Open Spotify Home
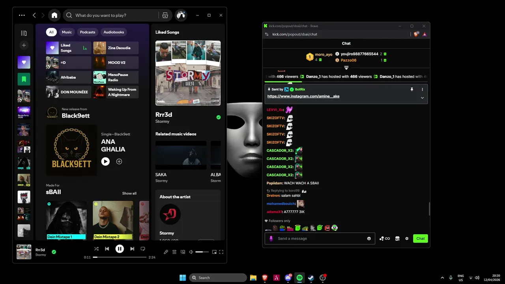This screenshot has width=505, height=284. pos(54,15)
